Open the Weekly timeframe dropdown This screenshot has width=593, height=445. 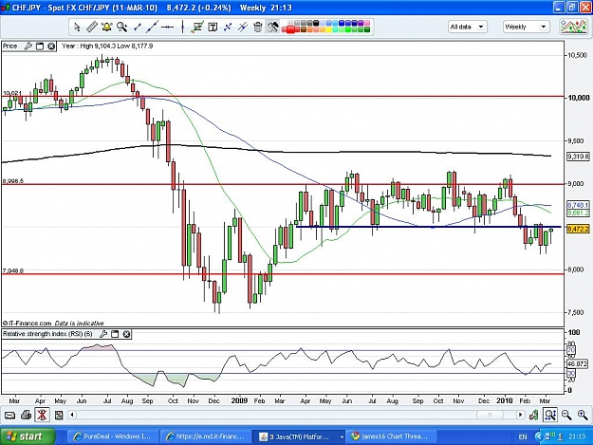[x=526, y=27]
